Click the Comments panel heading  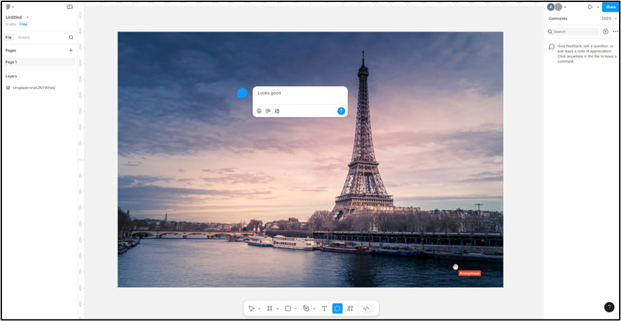pyautogui.click(x=557, y=18)
